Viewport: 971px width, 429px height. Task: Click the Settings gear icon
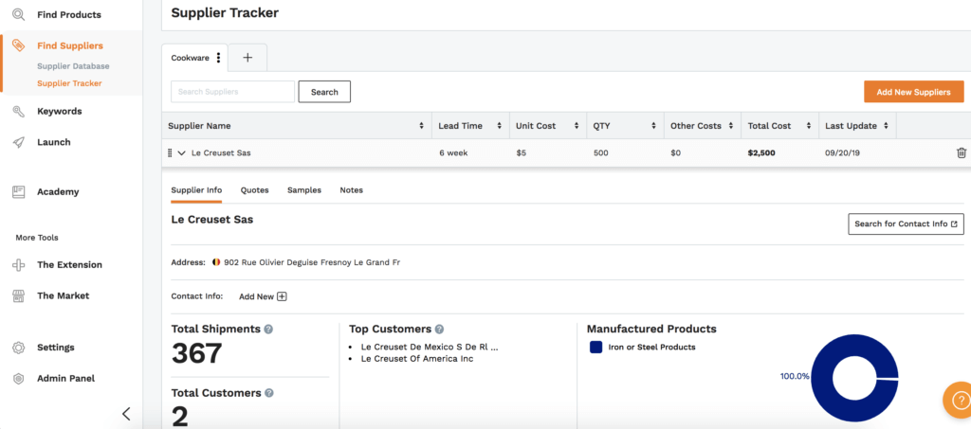19,348
